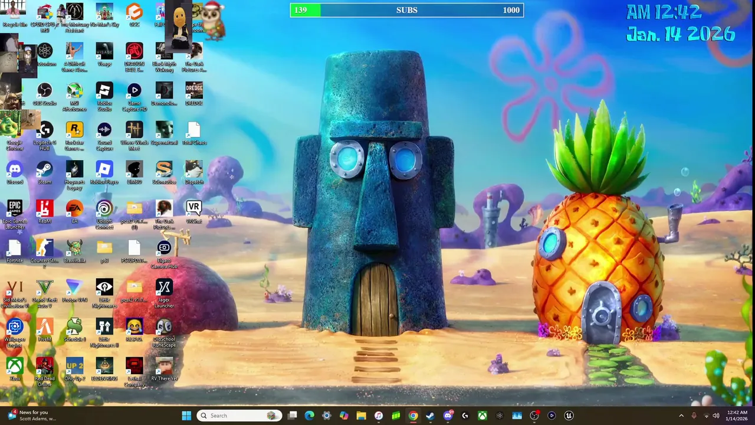Switch to Chrome in taskbar

[x=413, y=416]
